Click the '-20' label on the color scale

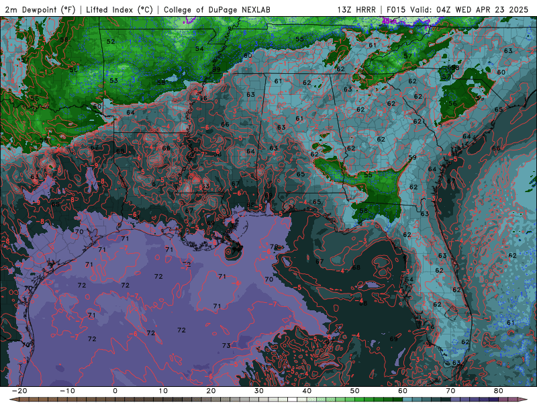(19, 391)
